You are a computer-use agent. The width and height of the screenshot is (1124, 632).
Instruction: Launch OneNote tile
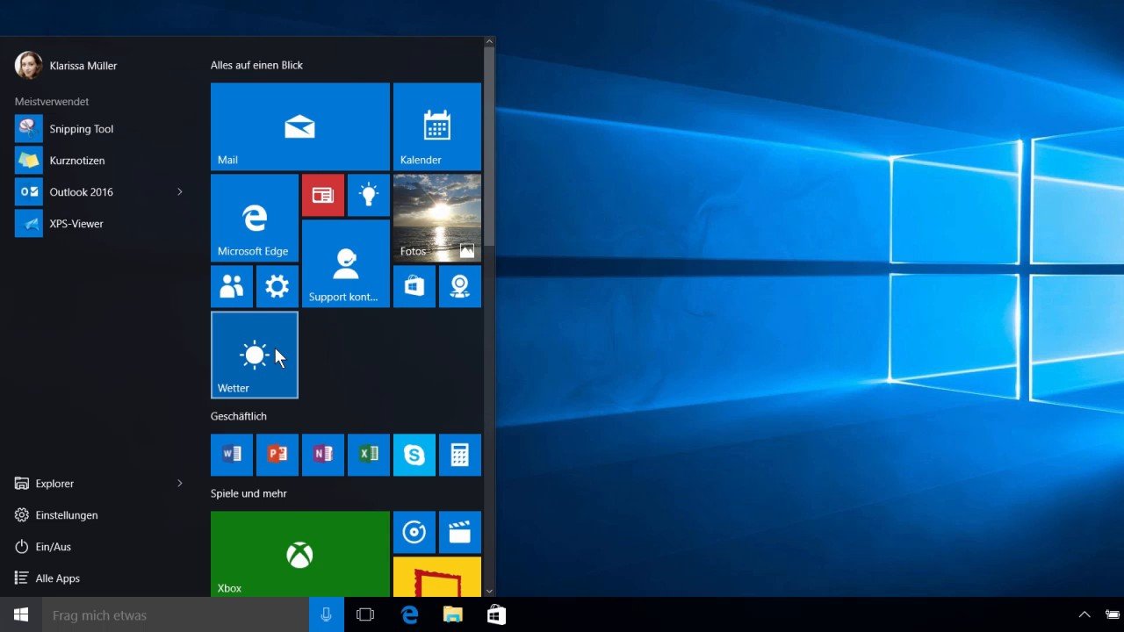coord(322,455)
